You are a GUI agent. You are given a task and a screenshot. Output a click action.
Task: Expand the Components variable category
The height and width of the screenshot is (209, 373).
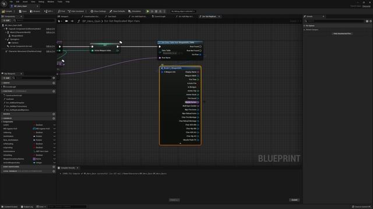point(2,122)
